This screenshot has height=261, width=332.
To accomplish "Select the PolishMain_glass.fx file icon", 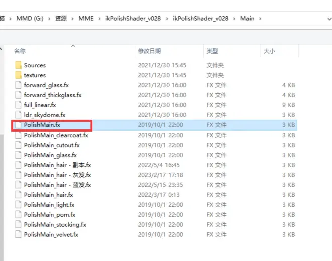I will click(19, 155).
